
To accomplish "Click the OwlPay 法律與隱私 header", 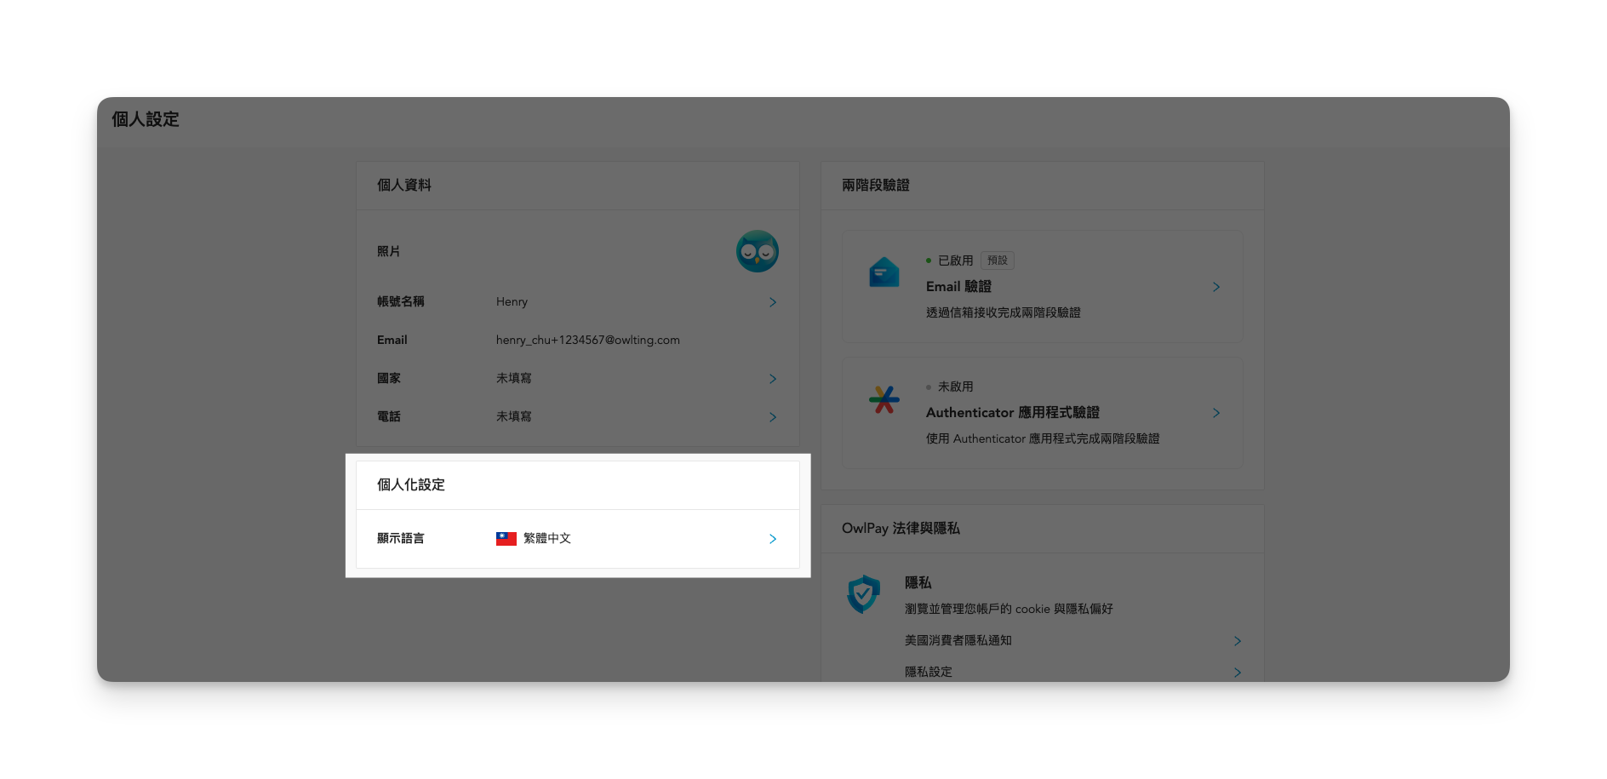I will tap(901, 528).
